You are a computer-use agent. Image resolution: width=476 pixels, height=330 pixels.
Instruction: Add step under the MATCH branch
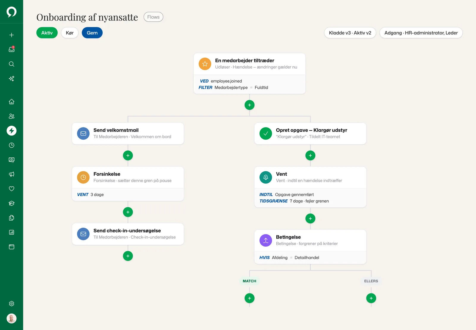point(250,298)
